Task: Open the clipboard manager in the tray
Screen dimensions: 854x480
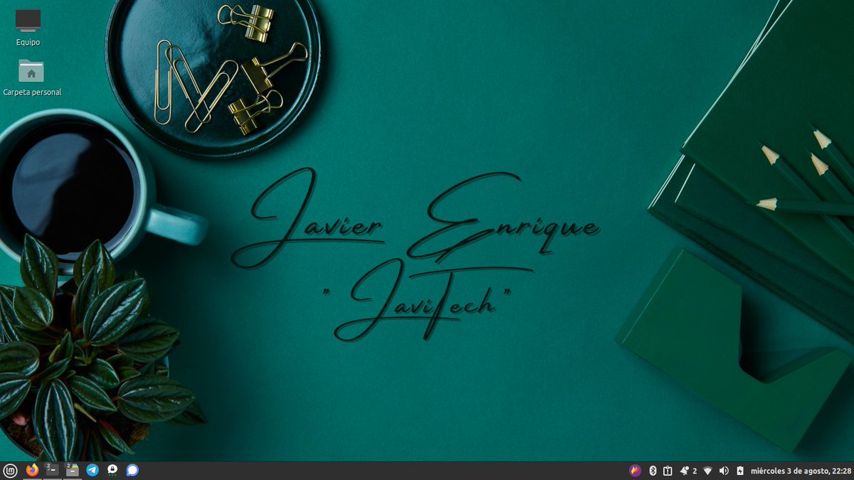Action: 668,470
